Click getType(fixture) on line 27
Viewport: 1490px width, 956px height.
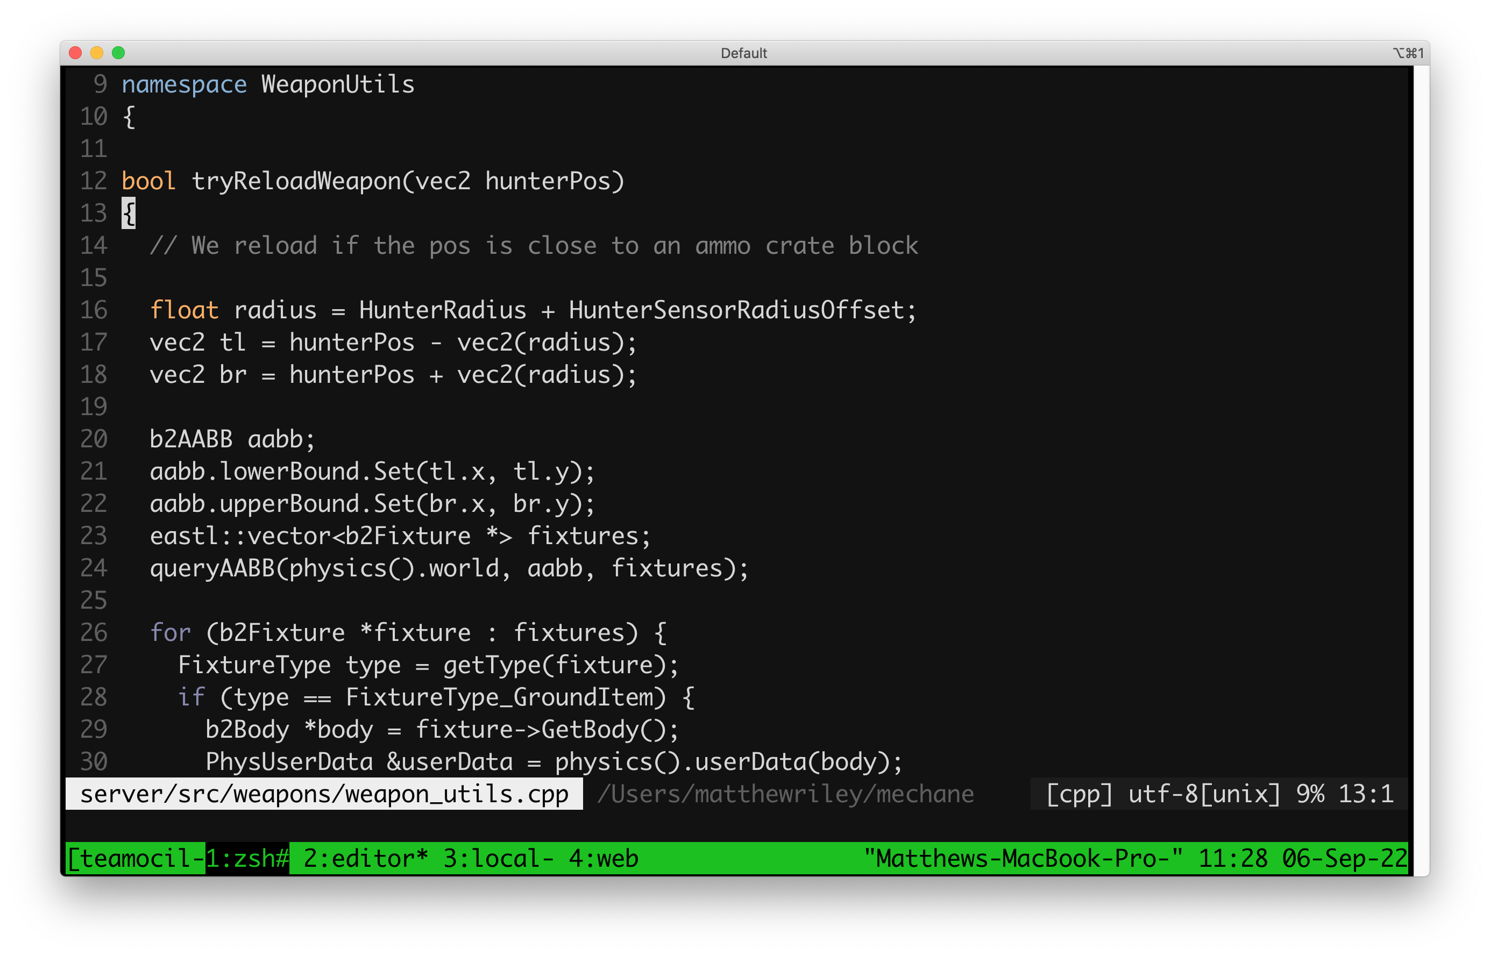pyautogui.click(x=554, y=666)
